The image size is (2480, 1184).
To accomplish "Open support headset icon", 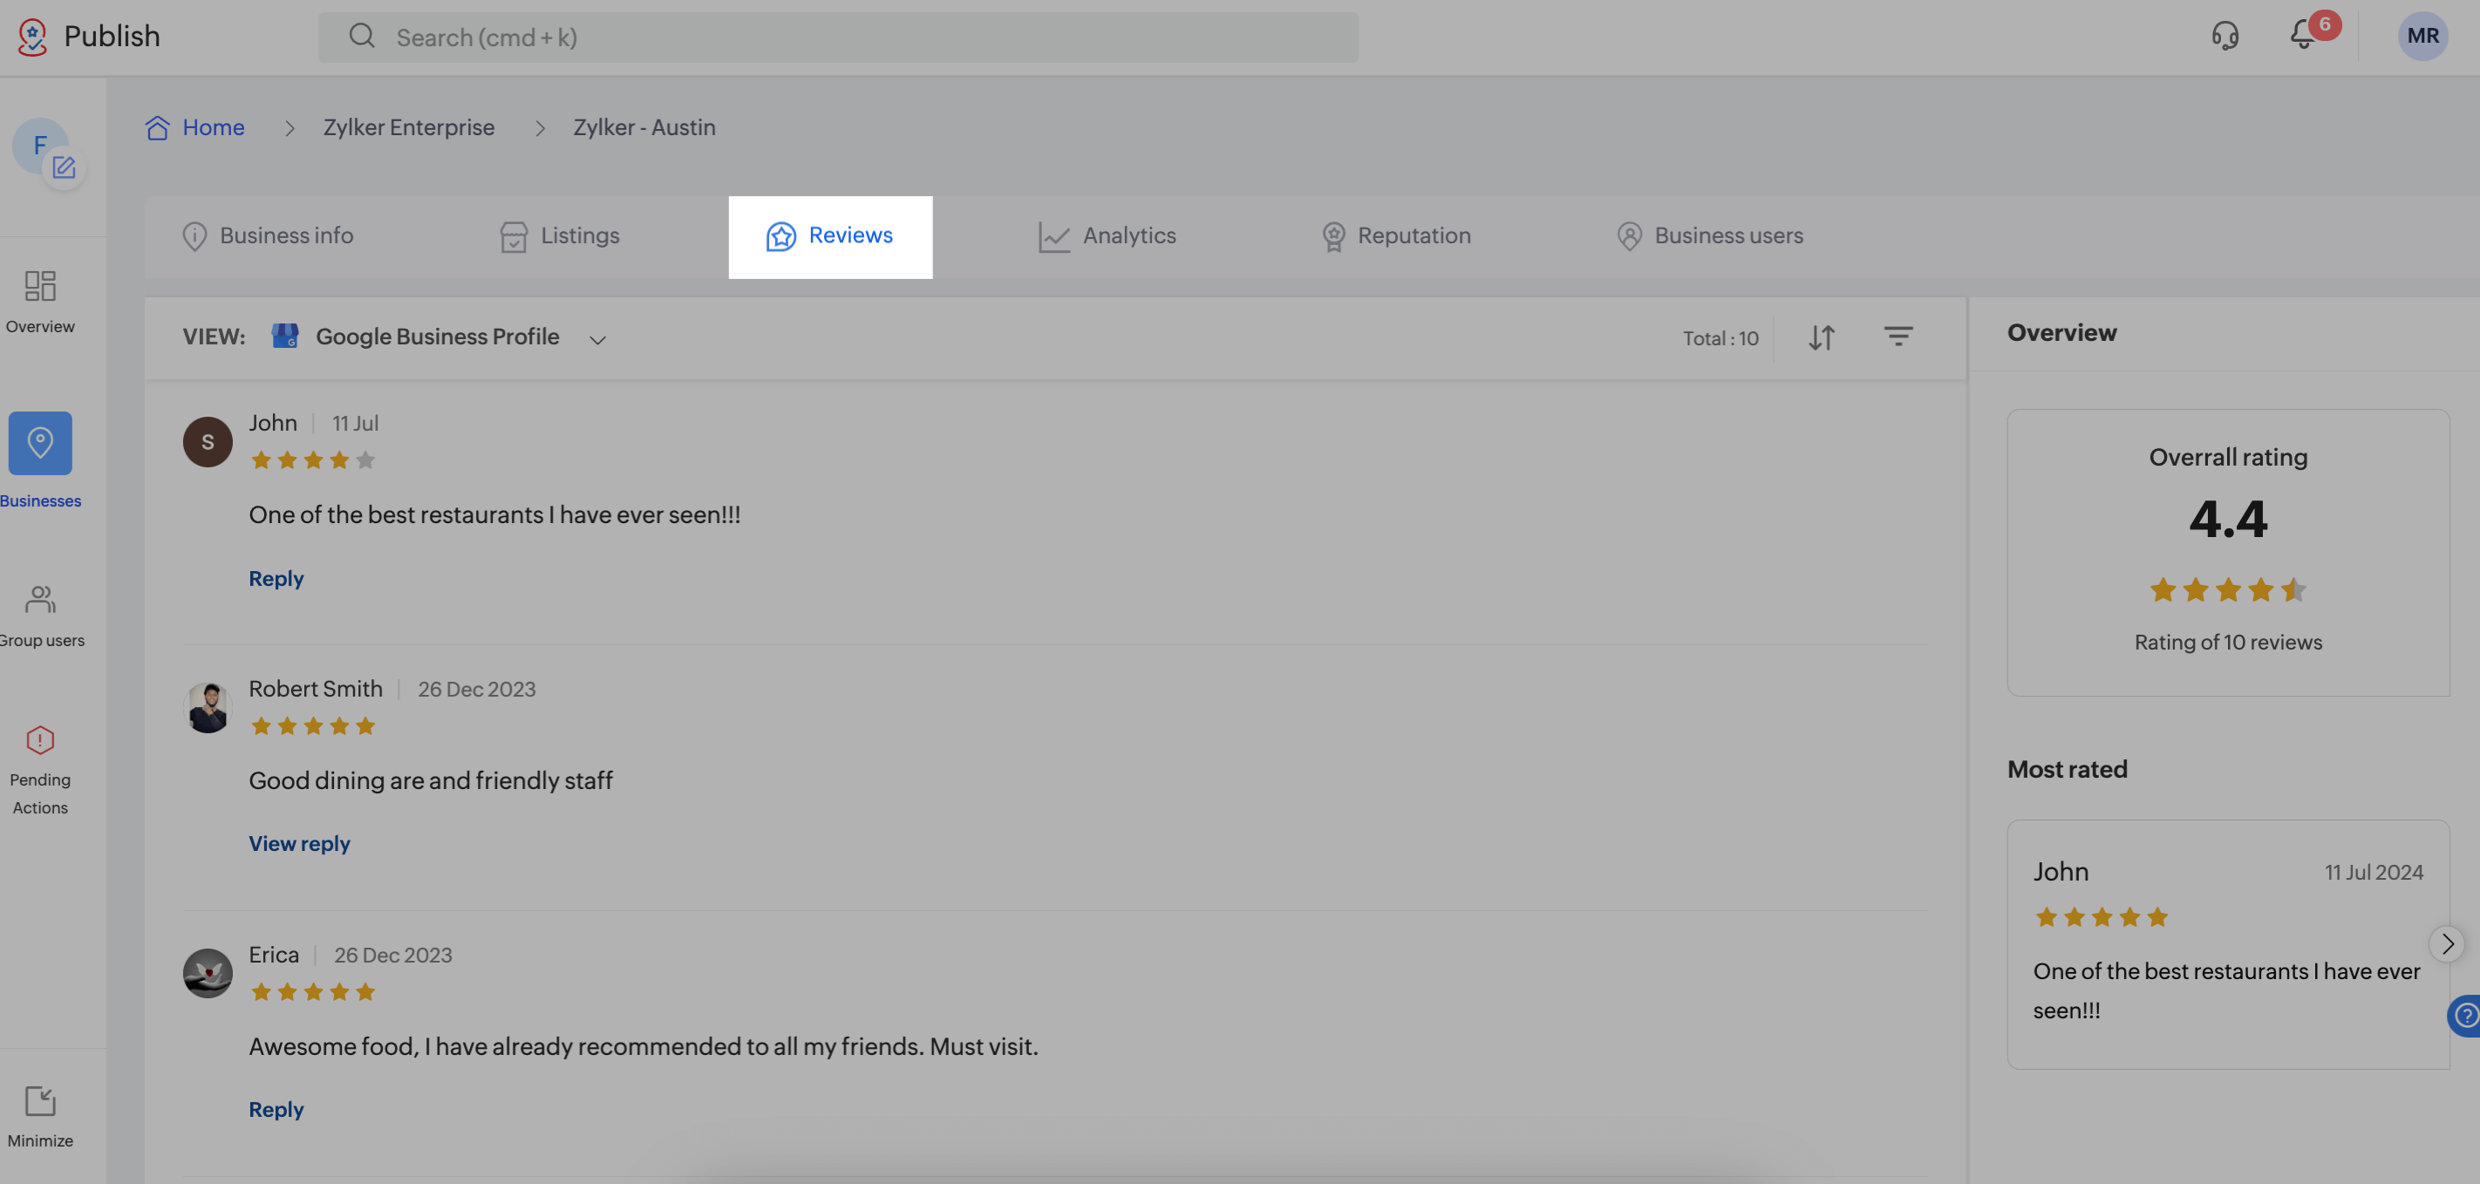I will [x=2225, y=37].
